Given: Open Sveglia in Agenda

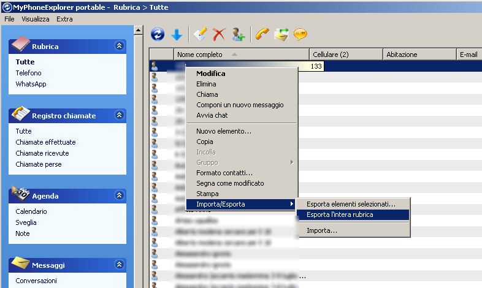Looking at the screenshot, I should (x=26, y=222).
